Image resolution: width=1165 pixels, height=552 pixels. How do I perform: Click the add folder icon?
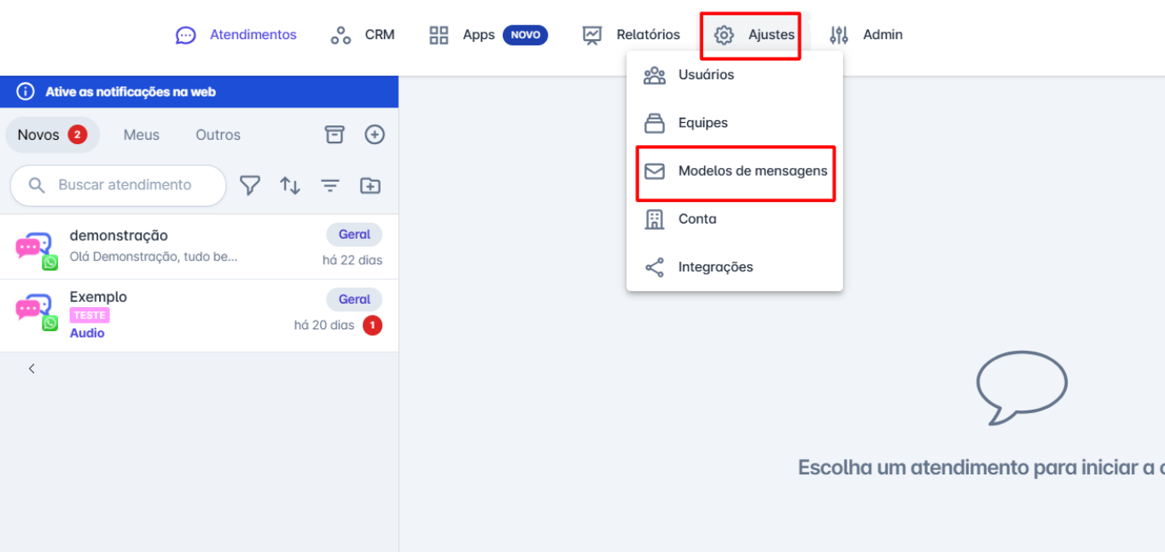370,185
